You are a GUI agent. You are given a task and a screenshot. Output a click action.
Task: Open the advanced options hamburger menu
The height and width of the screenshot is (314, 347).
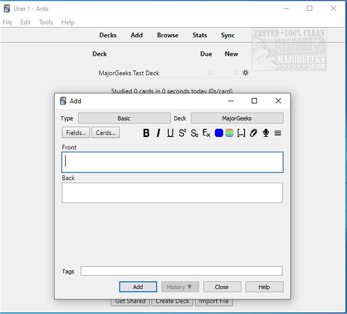278,133
